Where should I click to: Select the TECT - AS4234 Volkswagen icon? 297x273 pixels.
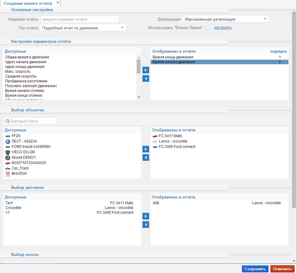(x=8, y=141)
